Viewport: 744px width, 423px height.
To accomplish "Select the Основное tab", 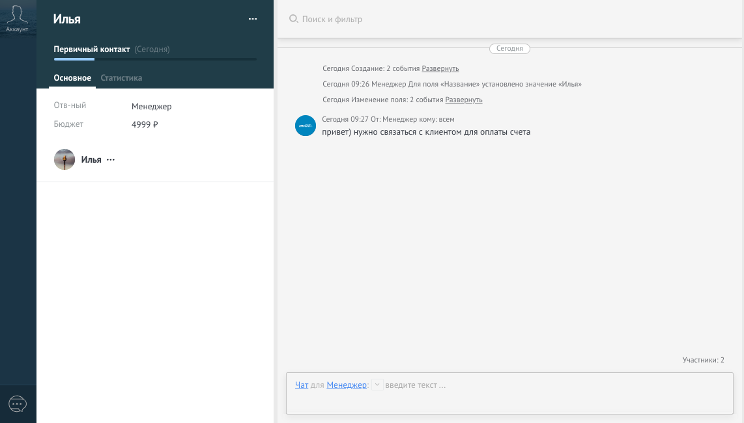I will click(72, 78).
